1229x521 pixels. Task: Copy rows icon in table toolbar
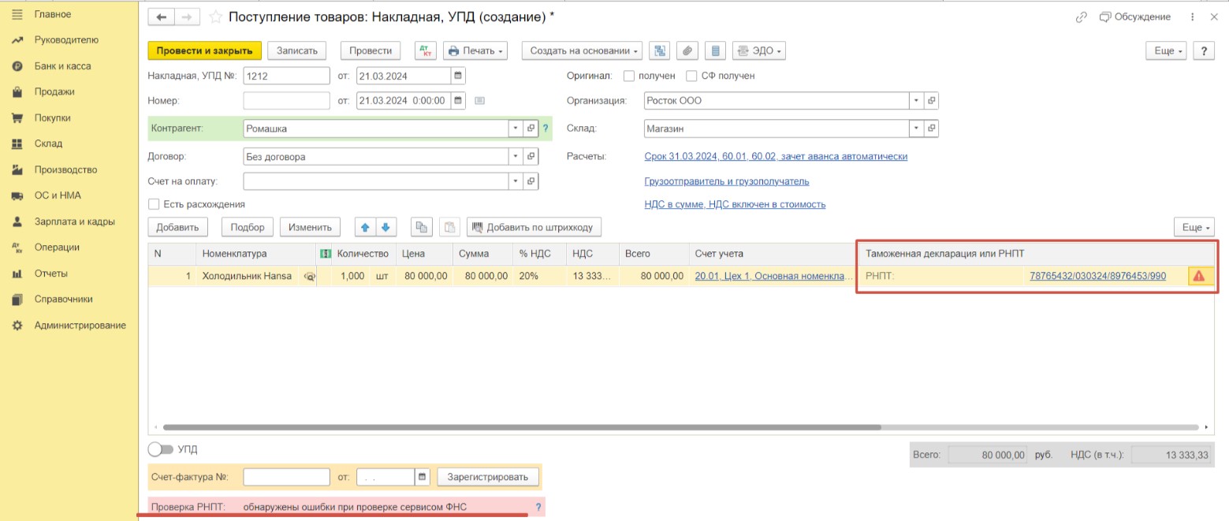[422, 227]
